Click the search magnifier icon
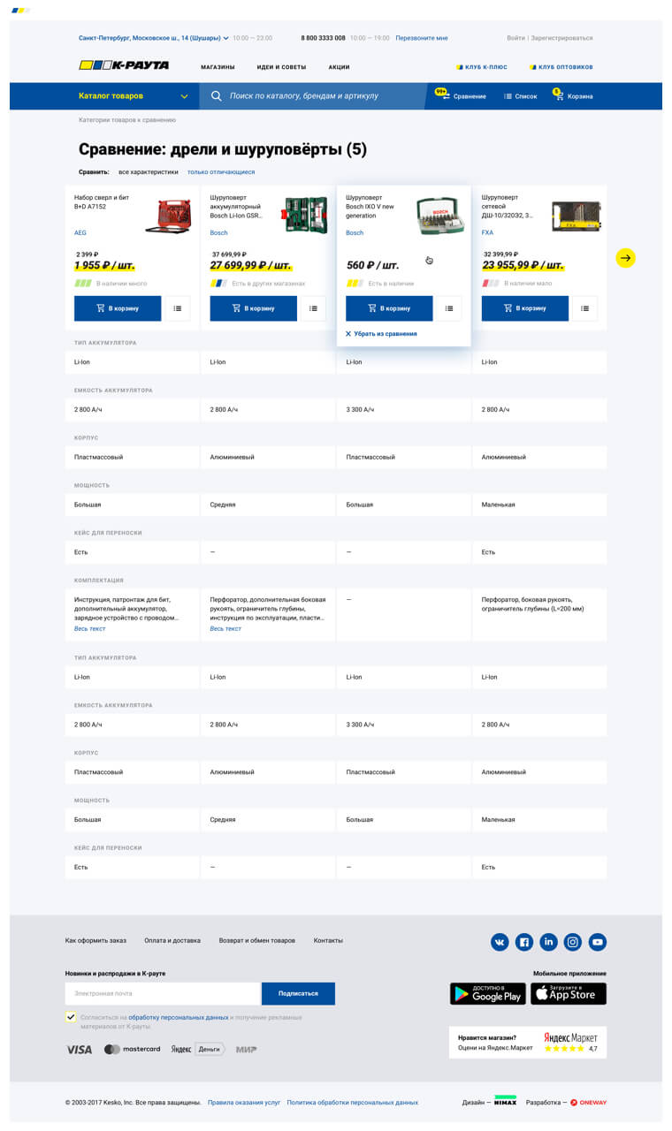 pos(216,95)
